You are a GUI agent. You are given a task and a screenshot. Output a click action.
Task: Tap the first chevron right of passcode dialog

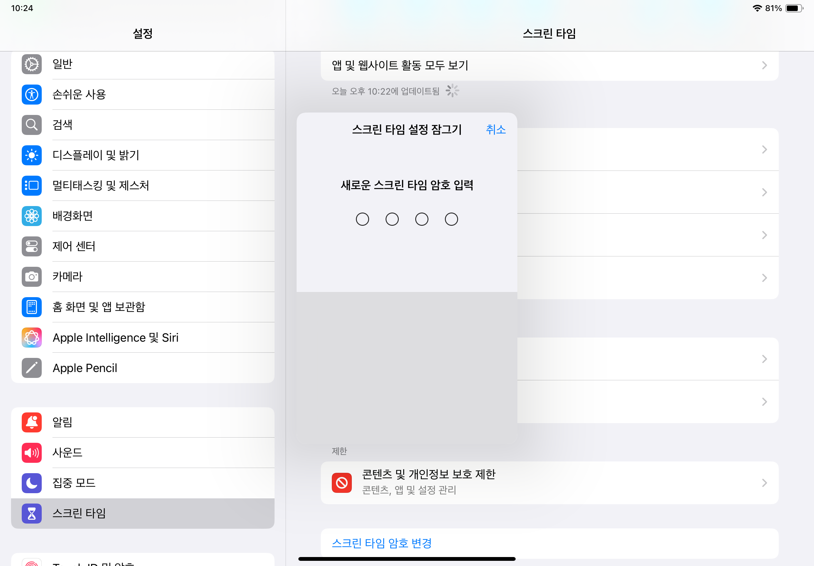(x=764, y=150)
